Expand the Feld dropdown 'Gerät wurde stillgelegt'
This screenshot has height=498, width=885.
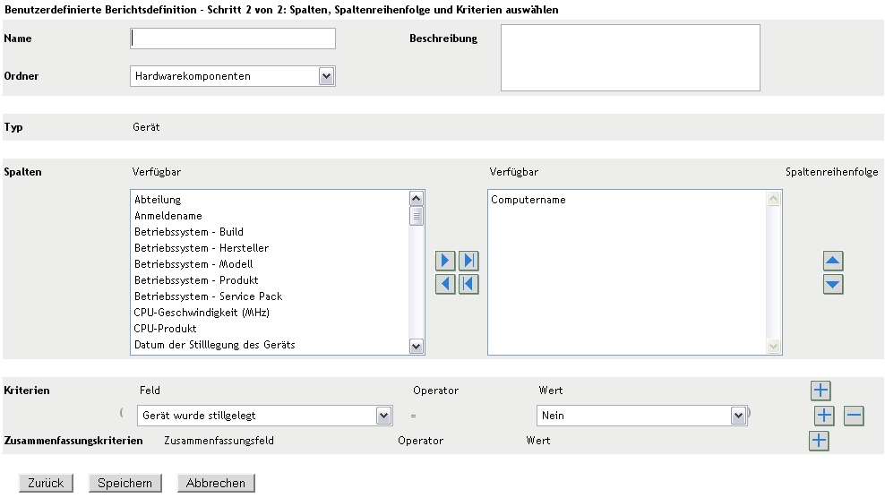(383, 416)
